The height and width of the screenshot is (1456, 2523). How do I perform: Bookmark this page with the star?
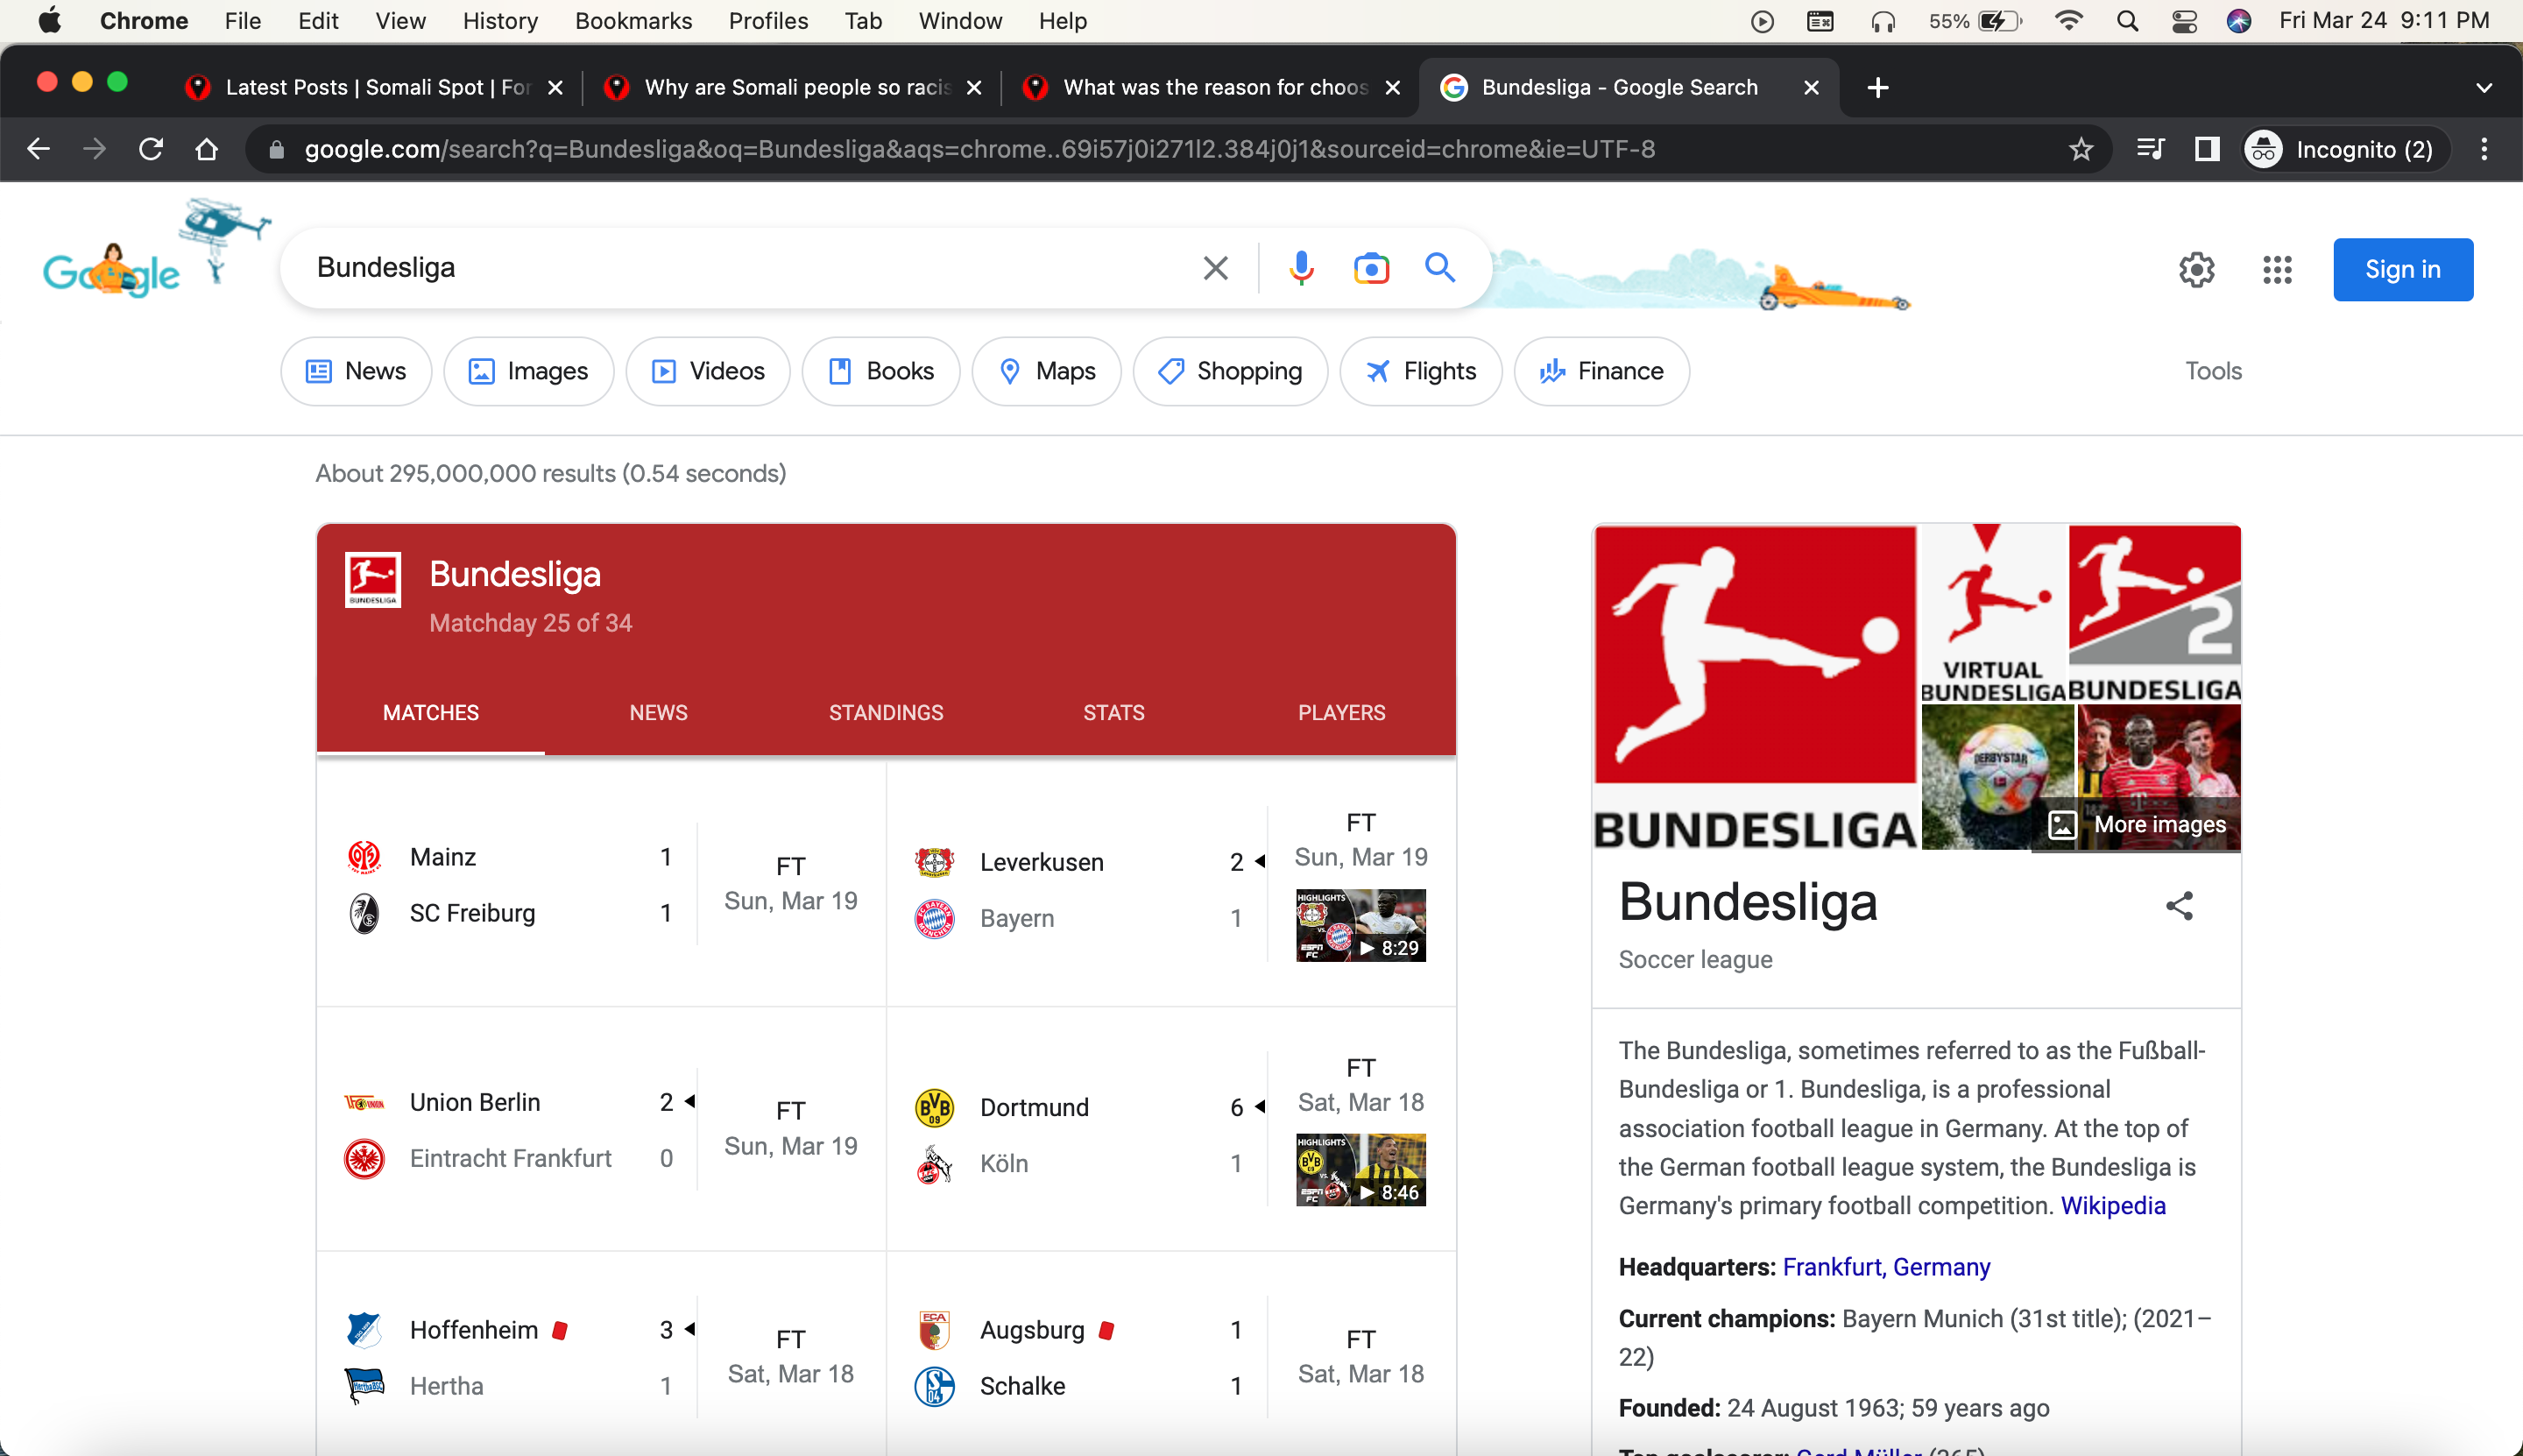click(x=2081, y=149)
